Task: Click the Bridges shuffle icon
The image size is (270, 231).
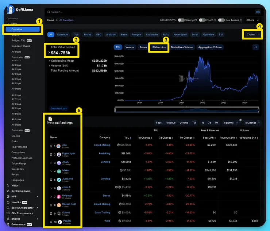Action: (x=8, y=219)
